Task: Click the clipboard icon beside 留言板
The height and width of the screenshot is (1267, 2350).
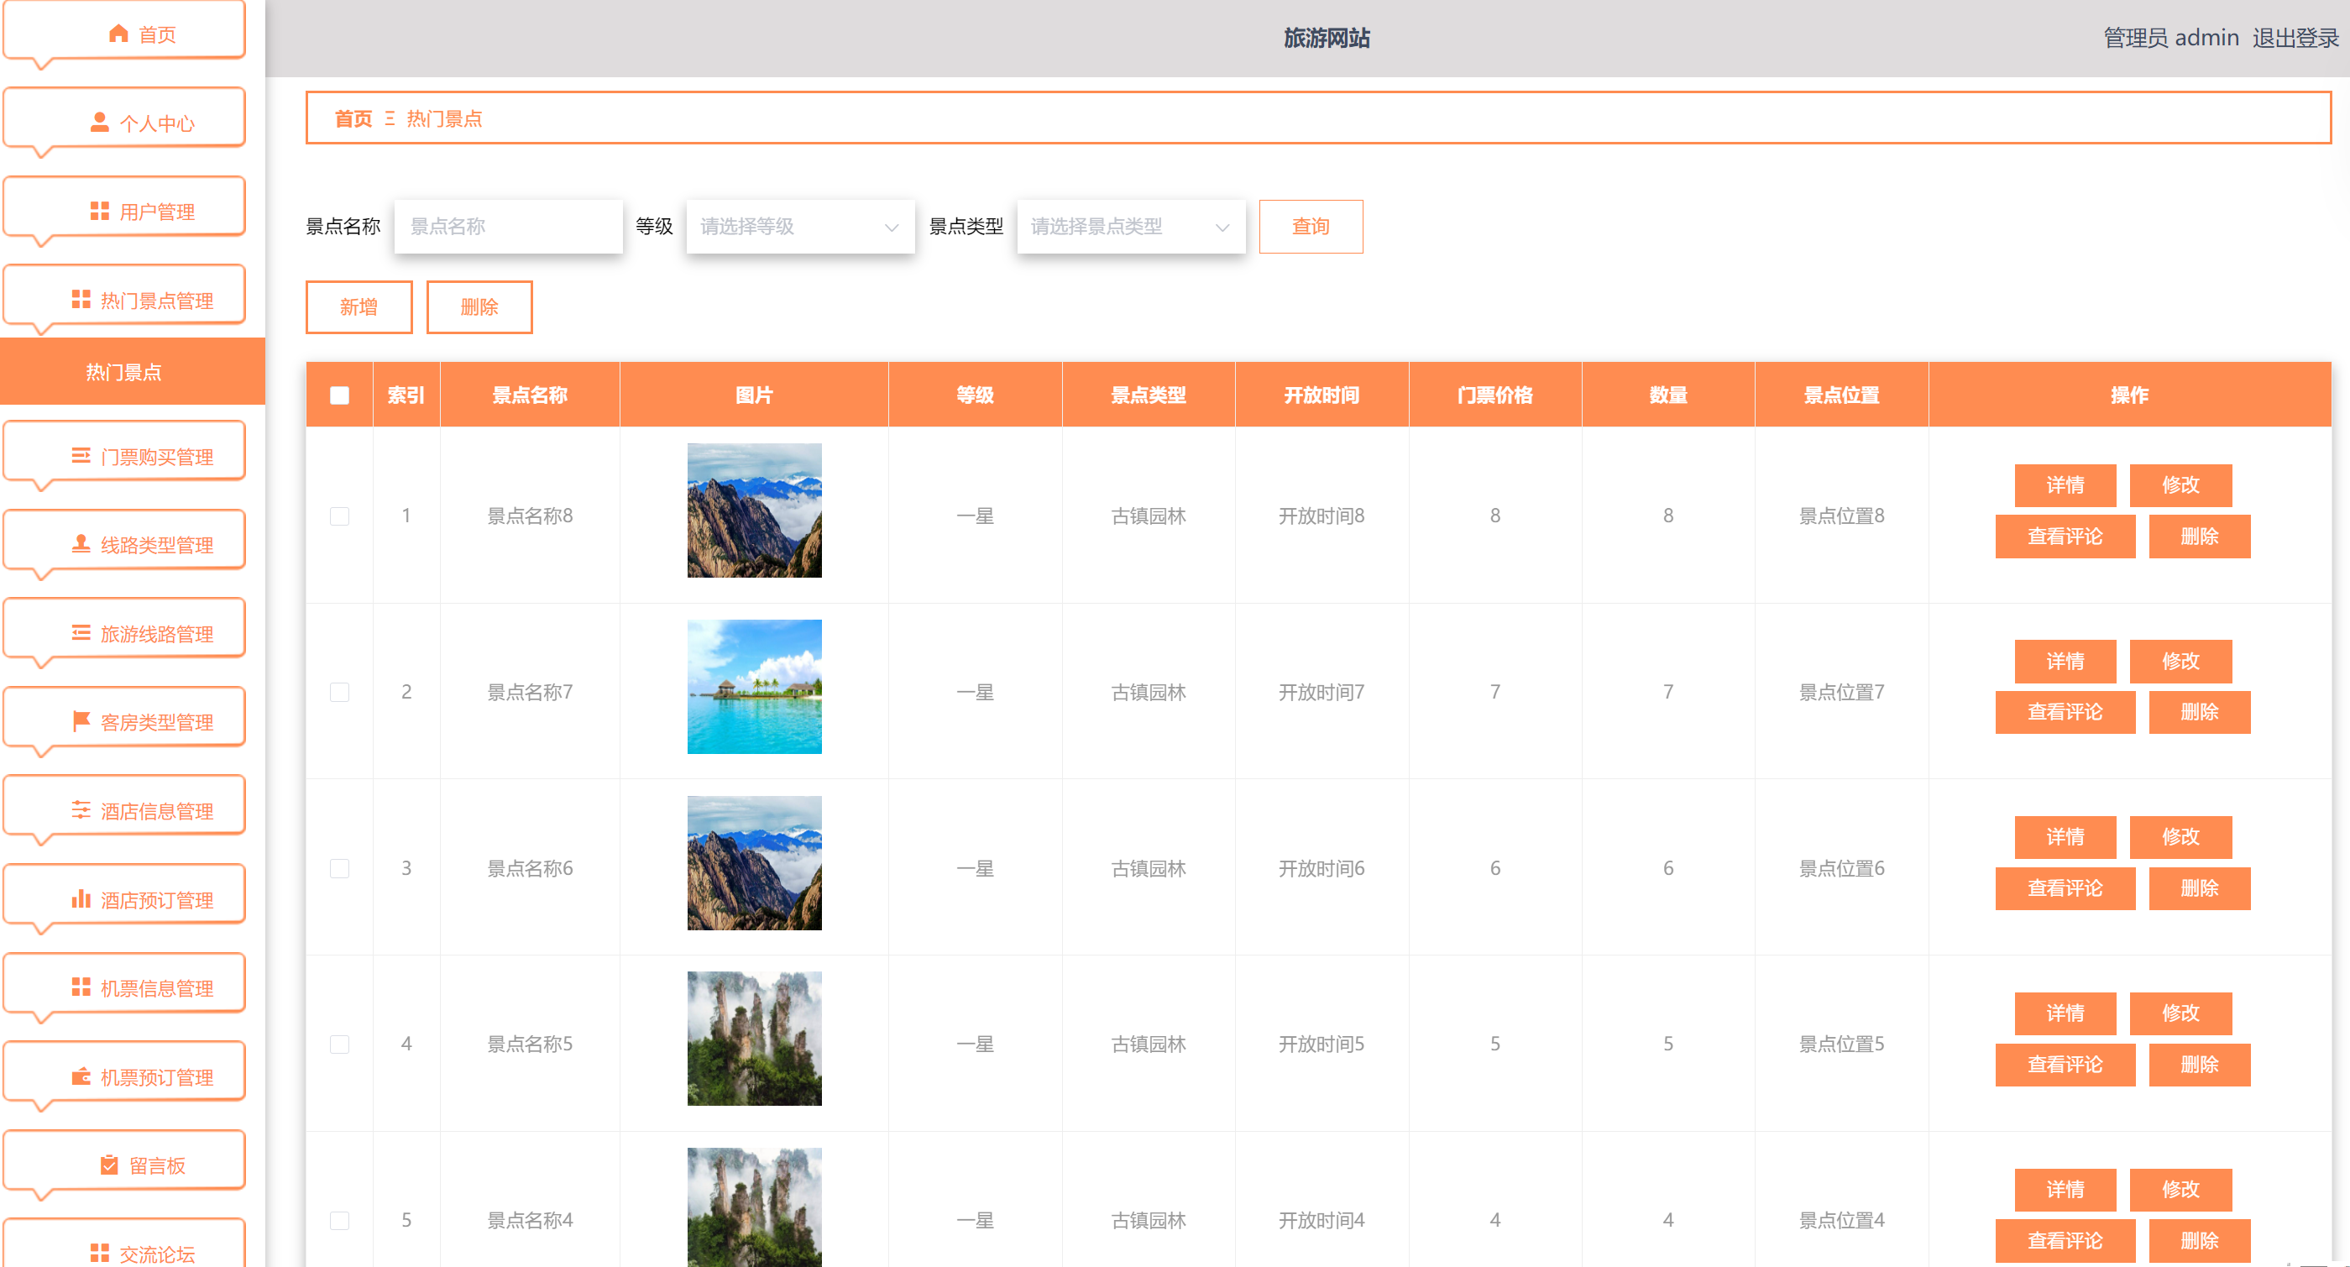Action: coord(108,1164)
